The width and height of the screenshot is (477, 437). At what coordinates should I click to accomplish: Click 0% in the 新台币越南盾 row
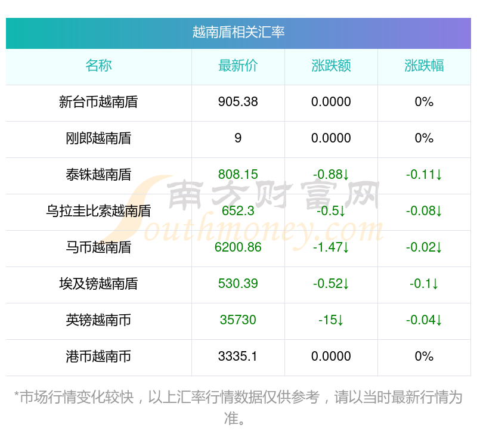(x=424, y=102)
